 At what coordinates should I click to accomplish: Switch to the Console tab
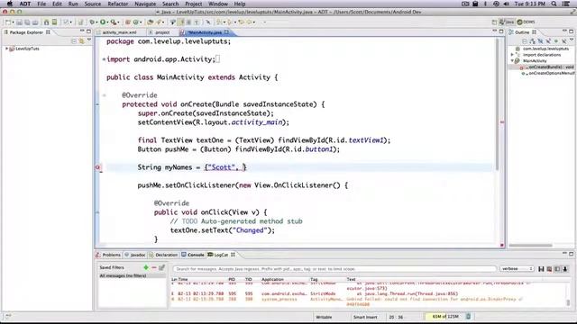click(193, 255)
